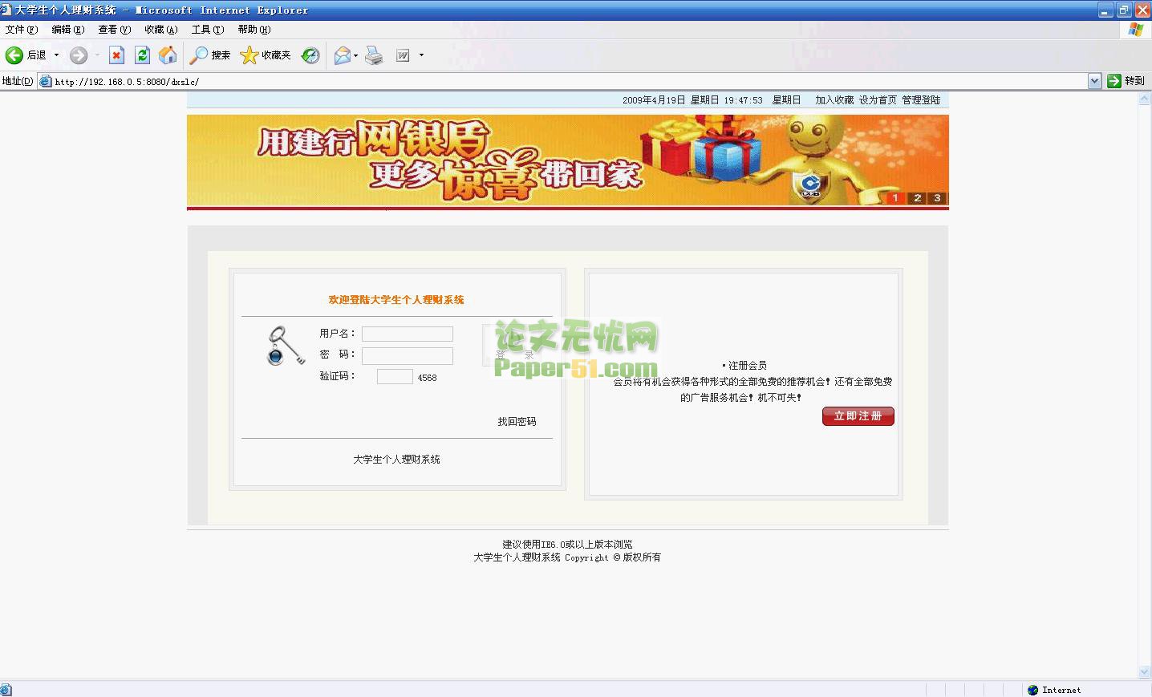Screen dimensions: 1152x697
Task: Focus the 用户名 input field
Action: click(x=408, y=334)
